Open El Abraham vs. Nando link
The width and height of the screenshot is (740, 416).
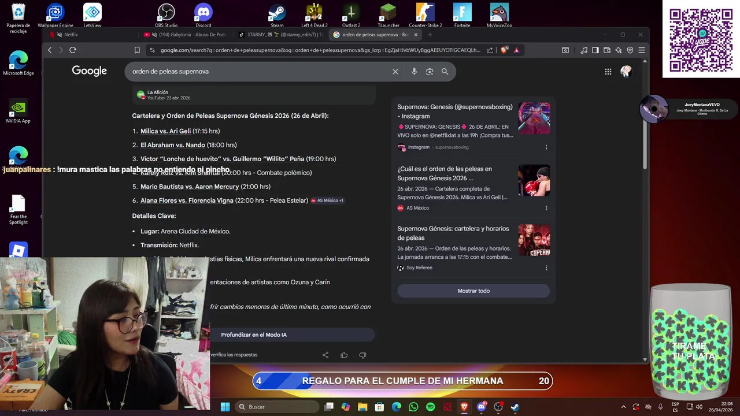click(173, 145)
